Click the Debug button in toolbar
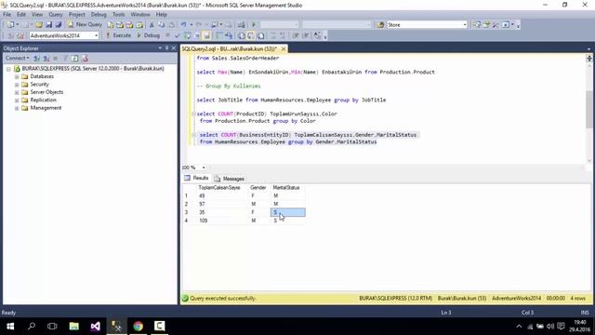This screenshot has height=335, width=595. click(149, 35)
